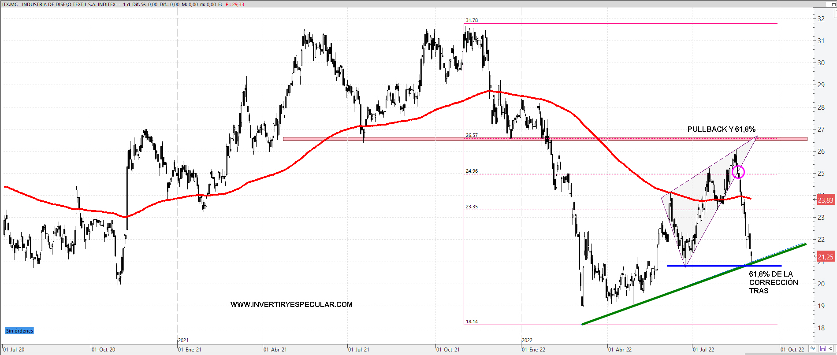Click the red 21,25 current price tag
Screen dimensions: 837x355
click(825, 257)
